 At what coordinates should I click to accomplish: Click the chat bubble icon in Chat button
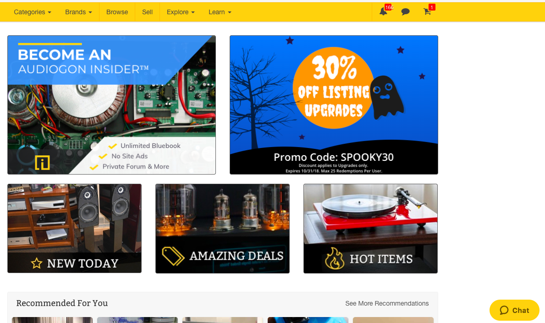(504, 310)
